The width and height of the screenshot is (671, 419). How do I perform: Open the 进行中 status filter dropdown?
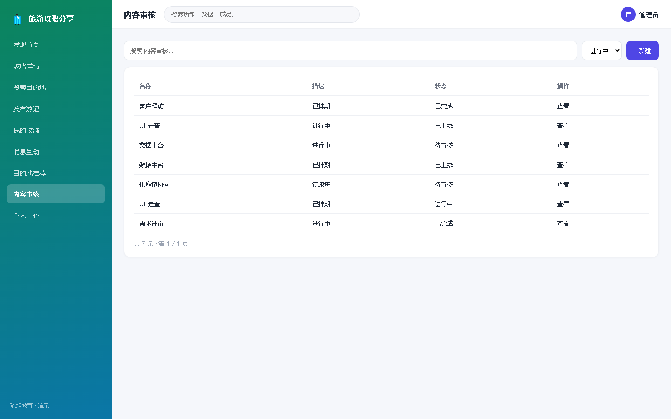point(602,51)
